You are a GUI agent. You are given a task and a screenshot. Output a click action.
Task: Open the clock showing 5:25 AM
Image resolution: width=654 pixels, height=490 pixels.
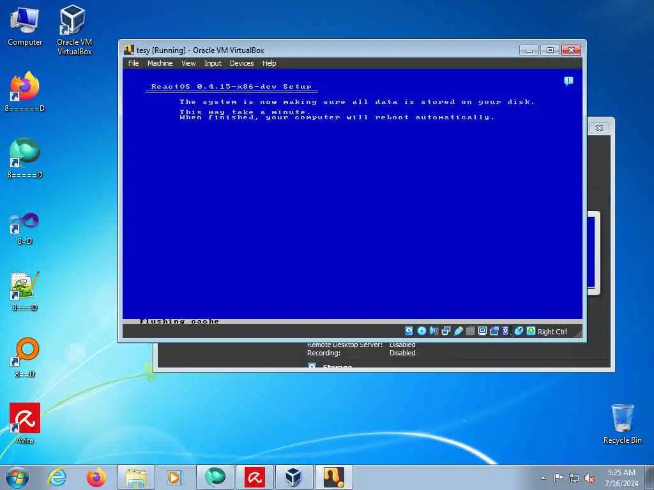[621, 477]
